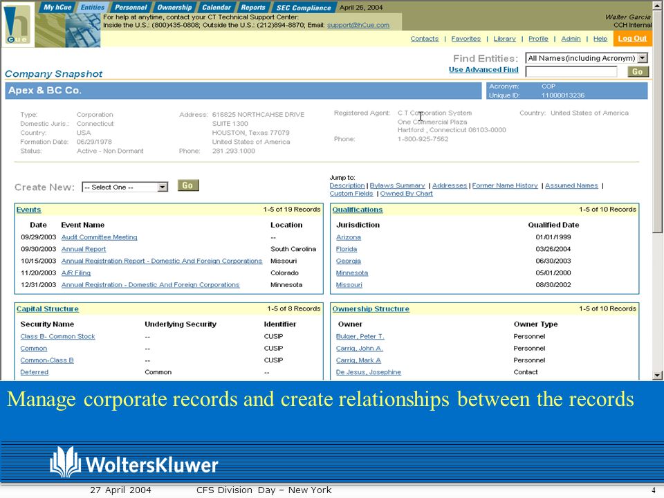Jump to Custom Fields
The height and width of the screenshot is (498, 664).
351,194
